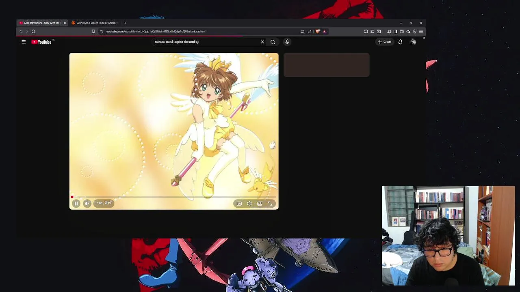This screenshot has width=520, height=292.
Task: Click the screen cast icon in address bar
Action: (302, 31)
